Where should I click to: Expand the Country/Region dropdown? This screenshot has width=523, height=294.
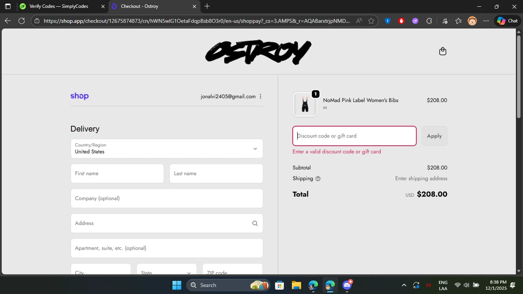click(167, 149)
